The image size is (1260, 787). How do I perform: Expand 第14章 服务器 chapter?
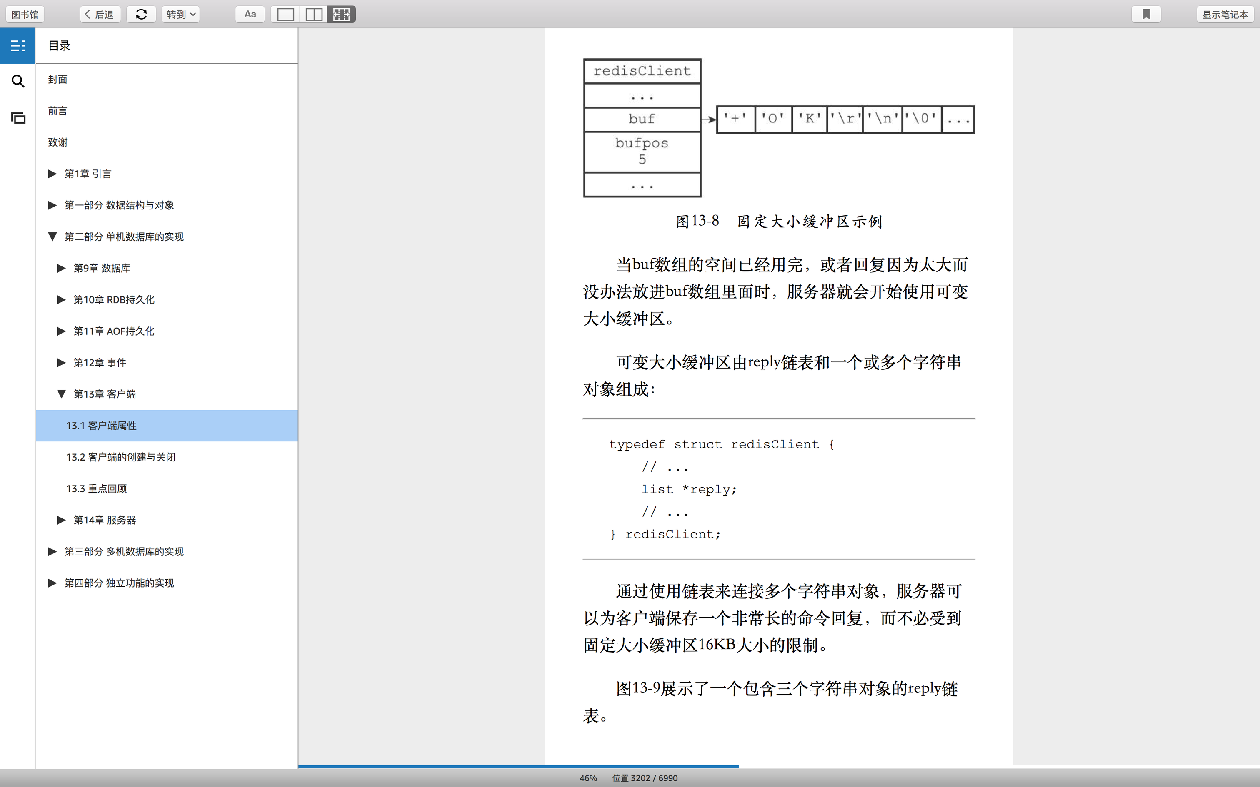61,520
